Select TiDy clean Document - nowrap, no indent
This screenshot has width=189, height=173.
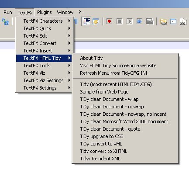point(125,114)
